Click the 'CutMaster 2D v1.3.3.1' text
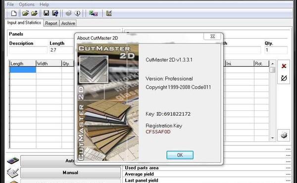This screenshot has width=297, height=183. click(169, 60)
